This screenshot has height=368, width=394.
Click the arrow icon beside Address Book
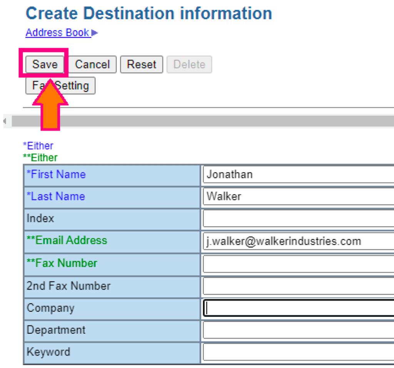95,33
